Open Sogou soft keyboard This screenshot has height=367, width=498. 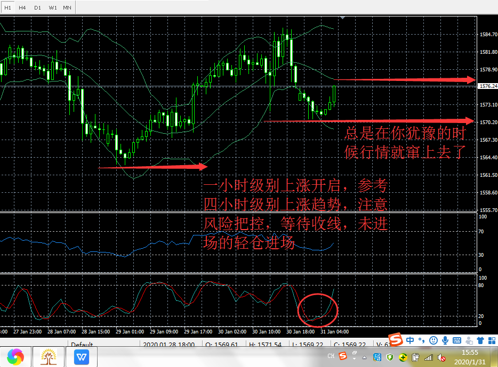(457, 340)
